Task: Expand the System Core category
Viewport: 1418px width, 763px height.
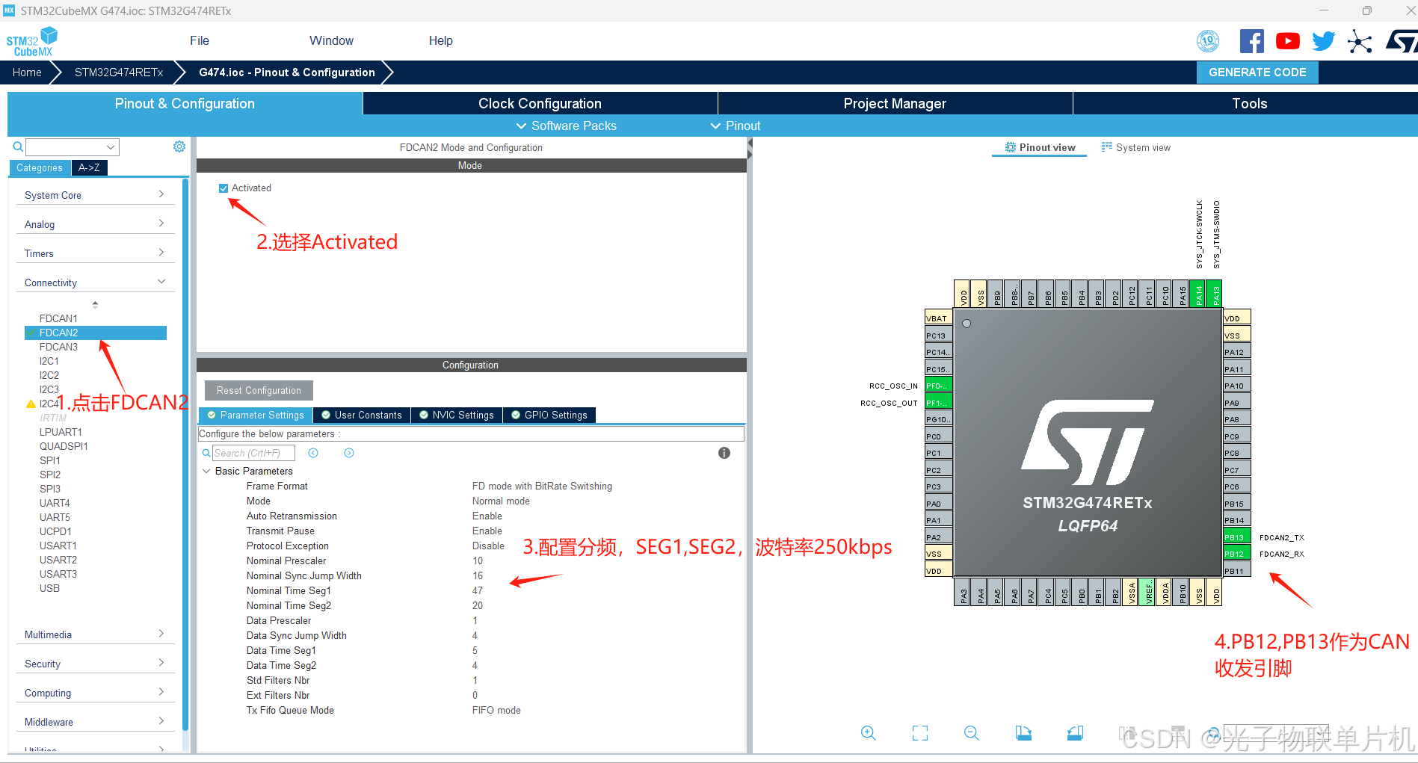Action: [x=95, y=195]
